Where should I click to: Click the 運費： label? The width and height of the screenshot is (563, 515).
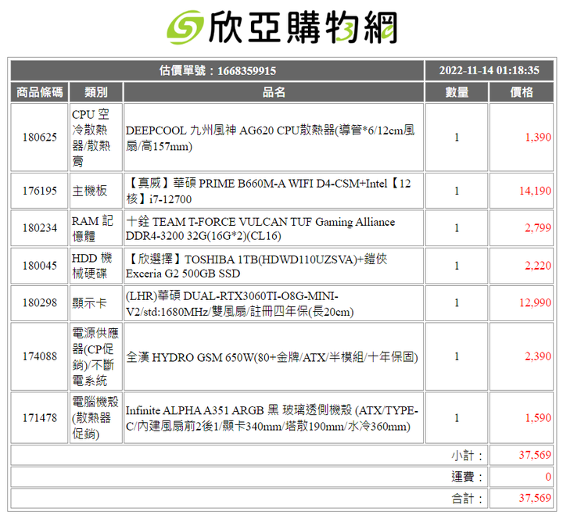(x=467, y=477)
